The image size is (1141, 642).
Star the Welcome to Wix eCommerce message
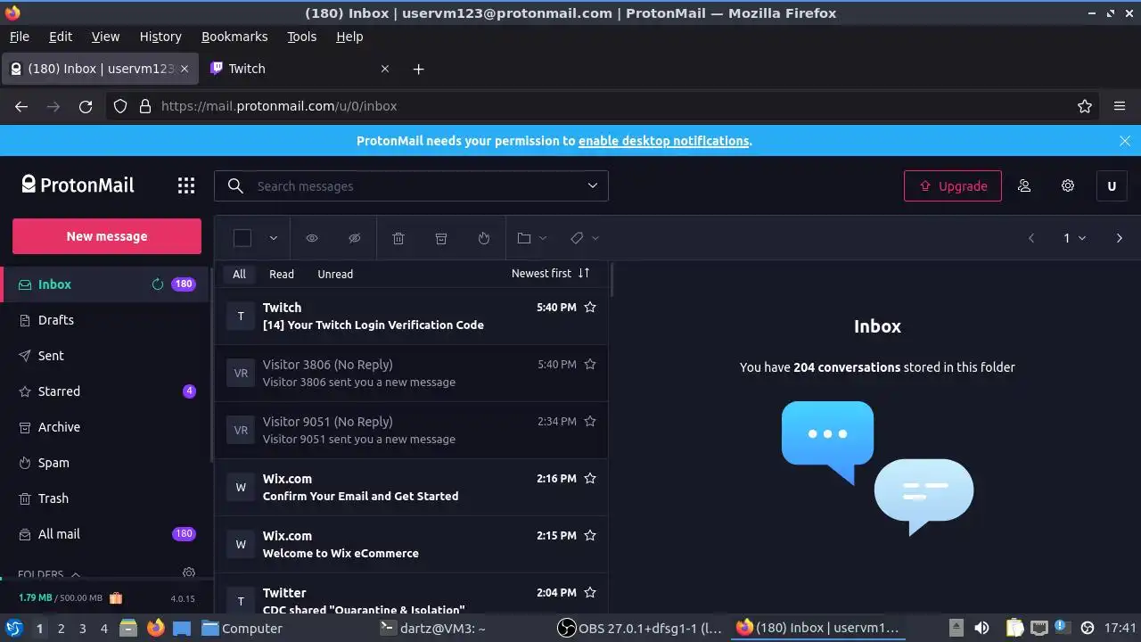[x=589, y=535]
